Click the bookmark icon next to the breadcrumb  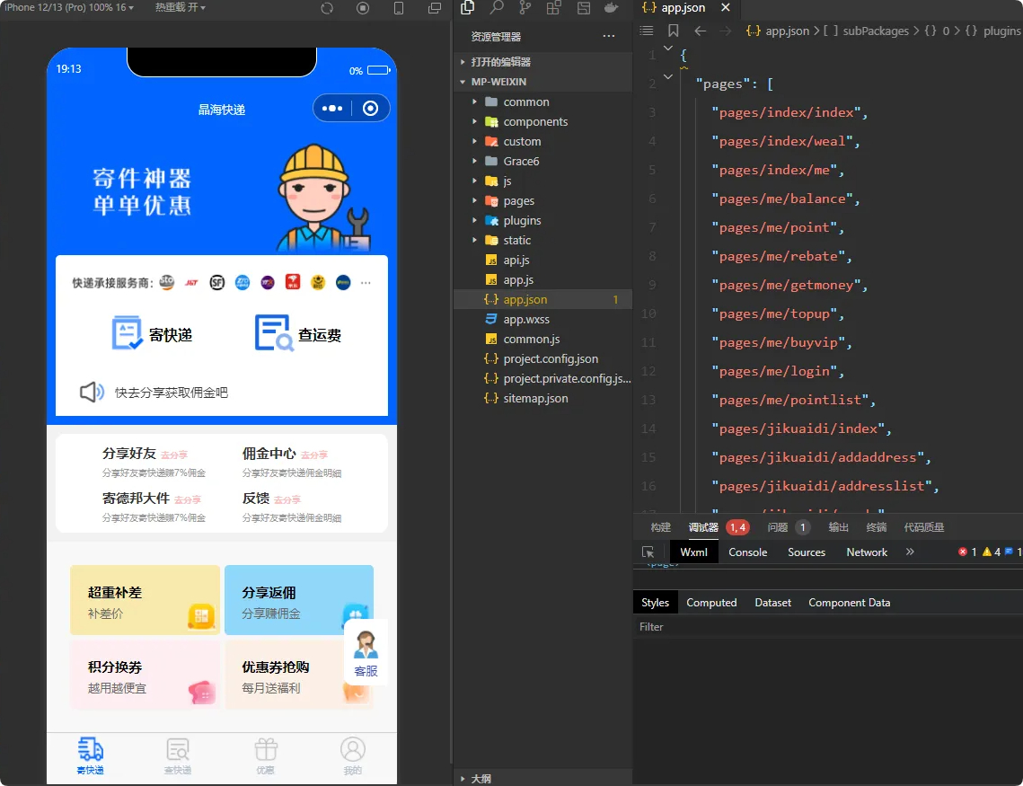[674, 31]
